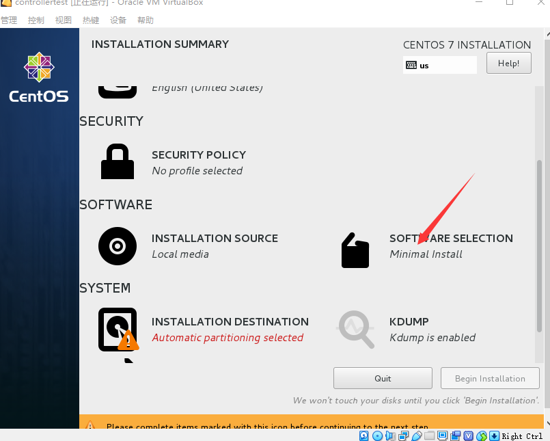The height and width of the screenshot is (441, 550).
Task: Click the installer summary vertical scrollbar thumb
Action: [540, 245]
